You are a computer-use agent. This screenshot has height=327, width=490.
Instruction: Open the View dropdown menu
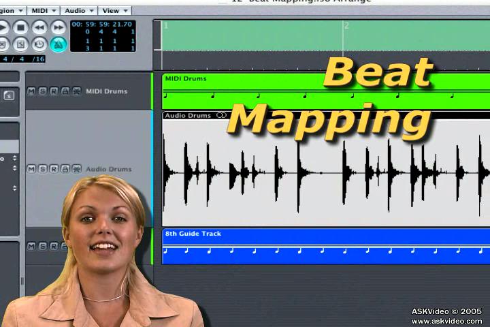click(115, 11)
